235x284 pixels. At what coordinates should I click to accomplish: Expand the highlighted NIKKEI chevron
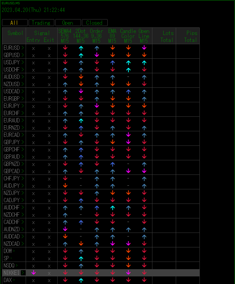tap(23, 272)
